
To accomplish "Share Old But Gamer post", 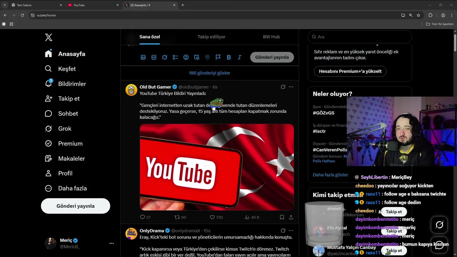I will pyautogui.click(x=291, y=217).
